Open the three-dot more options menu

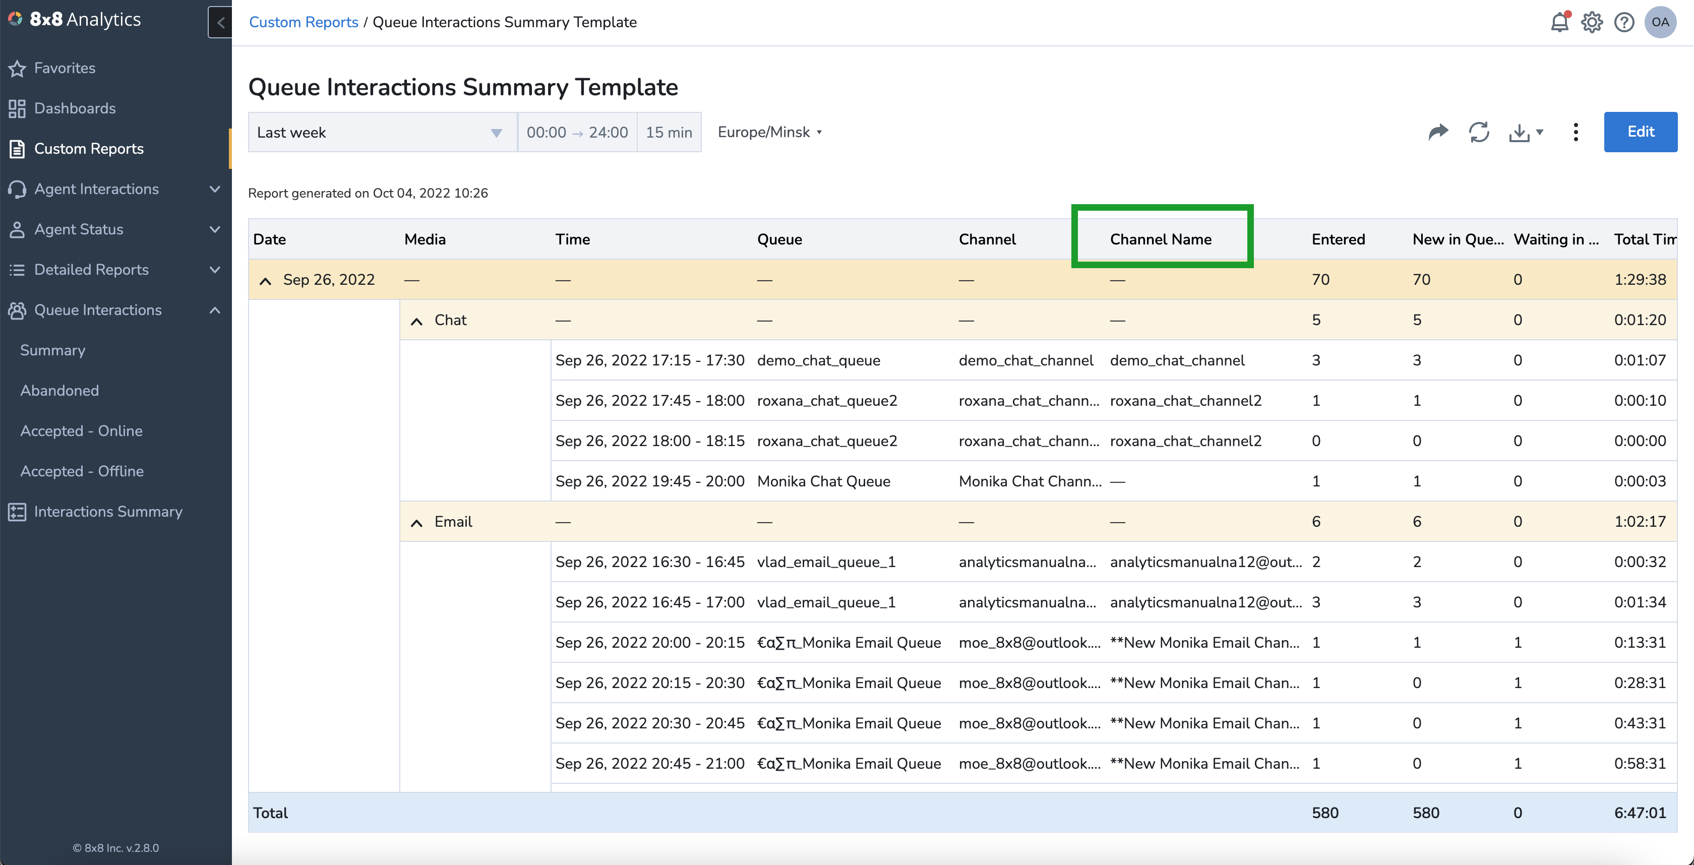click(x=1576, y=132)
